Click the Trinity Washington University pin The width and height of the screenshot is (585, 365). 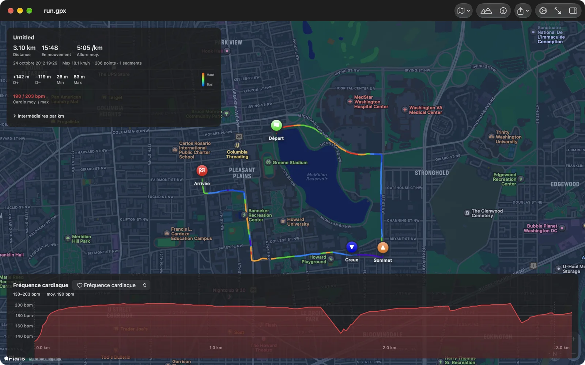click(491, 137)
